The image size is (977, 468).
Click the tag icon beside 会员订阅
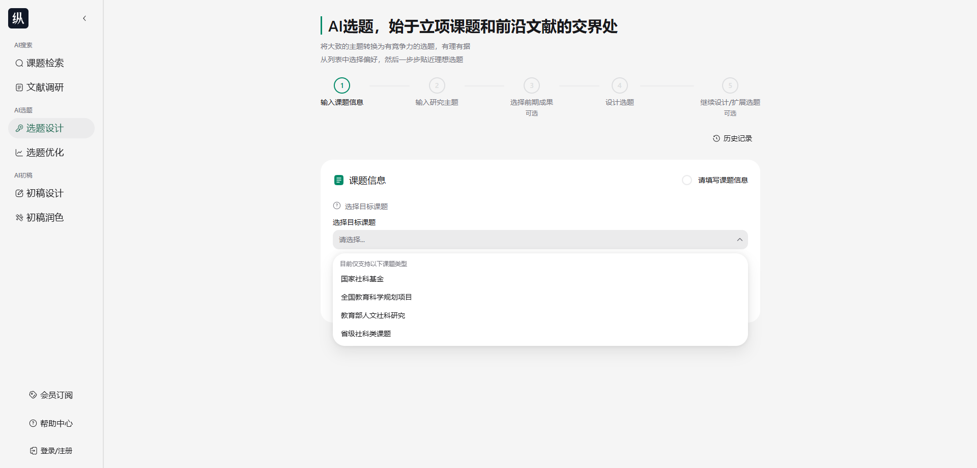[x=33, y=395]
